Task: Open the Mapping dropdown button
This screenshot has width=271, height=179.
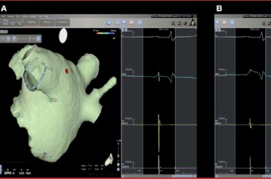Action: (x=31, y=22)
